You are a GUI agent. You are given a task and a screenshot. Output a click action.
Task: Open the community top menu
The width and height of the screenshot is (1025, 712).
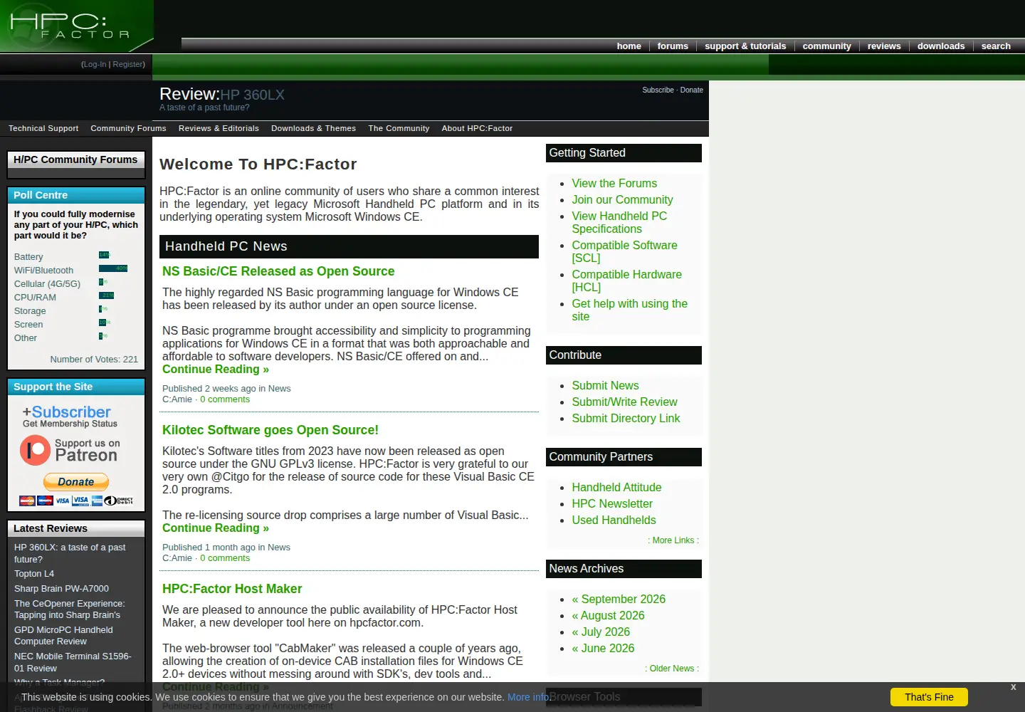tap(826, 46)
